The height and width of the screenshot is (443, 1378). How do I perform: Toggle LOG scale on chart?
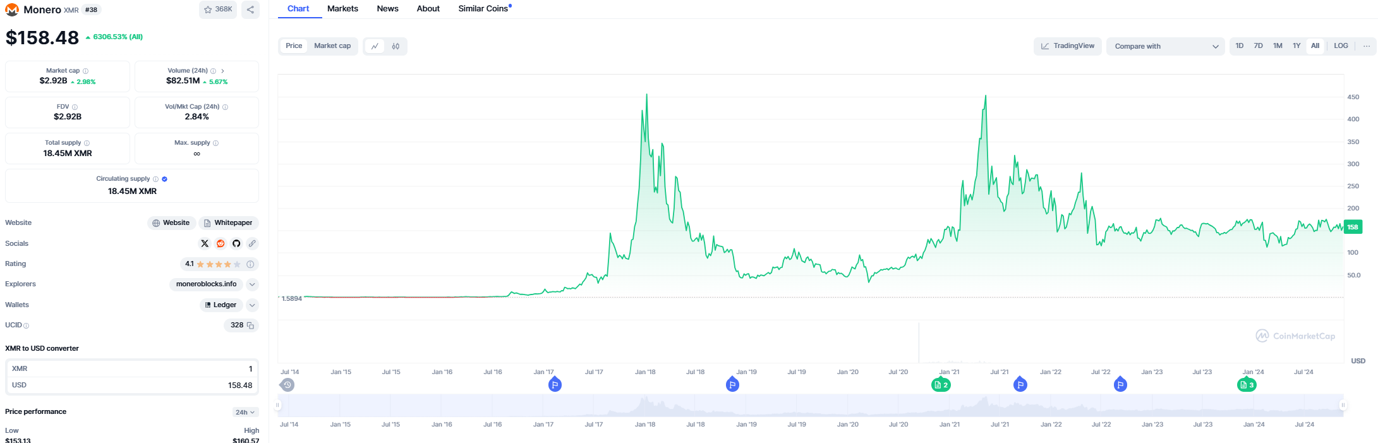[x=1341, y=46]
